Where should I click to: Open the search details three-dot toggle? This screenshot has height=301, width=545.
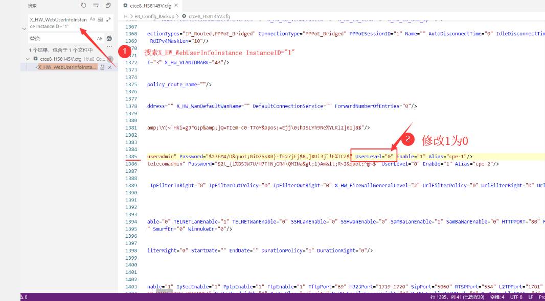point(109,46)
